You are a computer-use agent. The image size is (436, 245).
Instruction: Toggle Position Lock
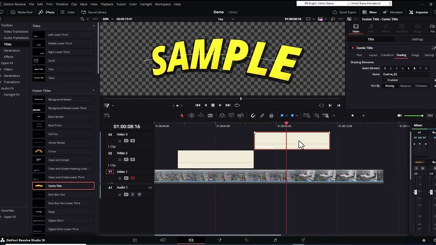pyautogui.click(x=271, y=116)
